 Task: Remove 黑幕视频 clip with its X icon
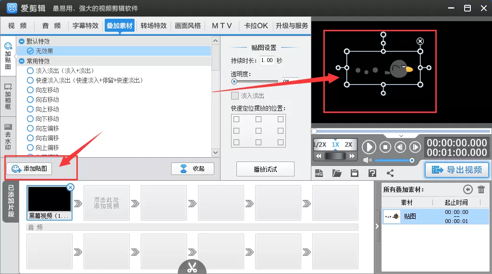(x=71, y=187)
